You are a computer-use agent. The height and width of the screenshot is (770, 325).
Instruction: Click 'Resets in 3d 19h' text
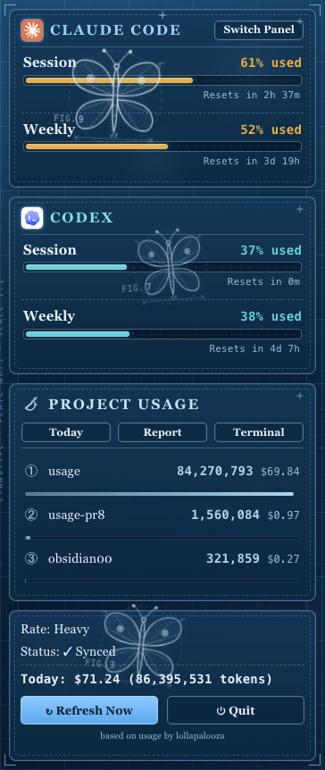(x=252, y=161)
